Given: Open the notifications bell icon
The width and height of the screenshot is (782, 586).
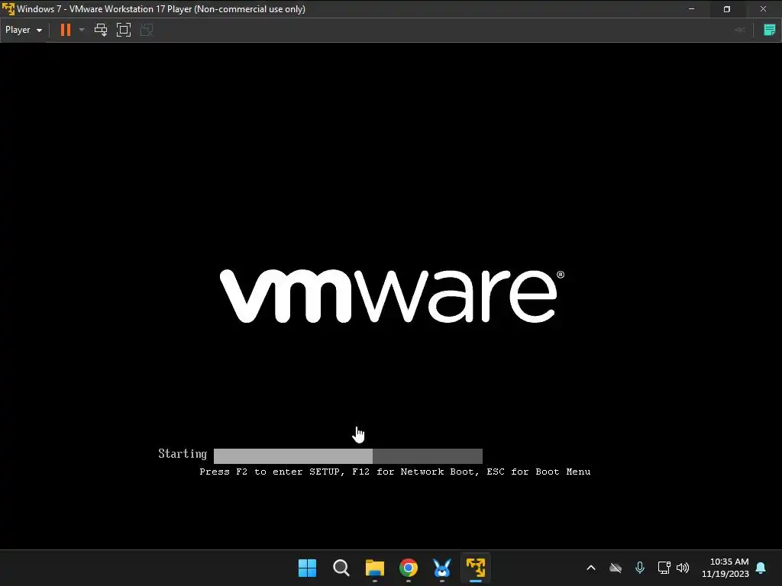Looking at the screenshot, I should pos(761,568).
